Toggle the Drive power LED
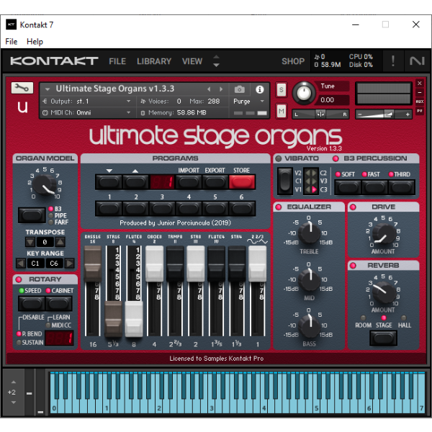Viewport: 432px width, 432px height. point(353,207)
